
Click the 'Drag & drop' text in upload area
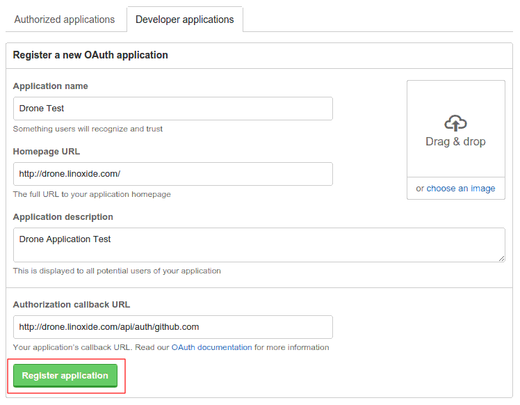[455, 142]
